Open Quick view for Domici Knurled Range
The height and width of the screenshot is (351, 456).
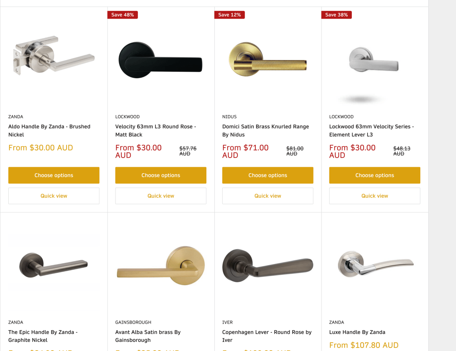tap(268, 196)
